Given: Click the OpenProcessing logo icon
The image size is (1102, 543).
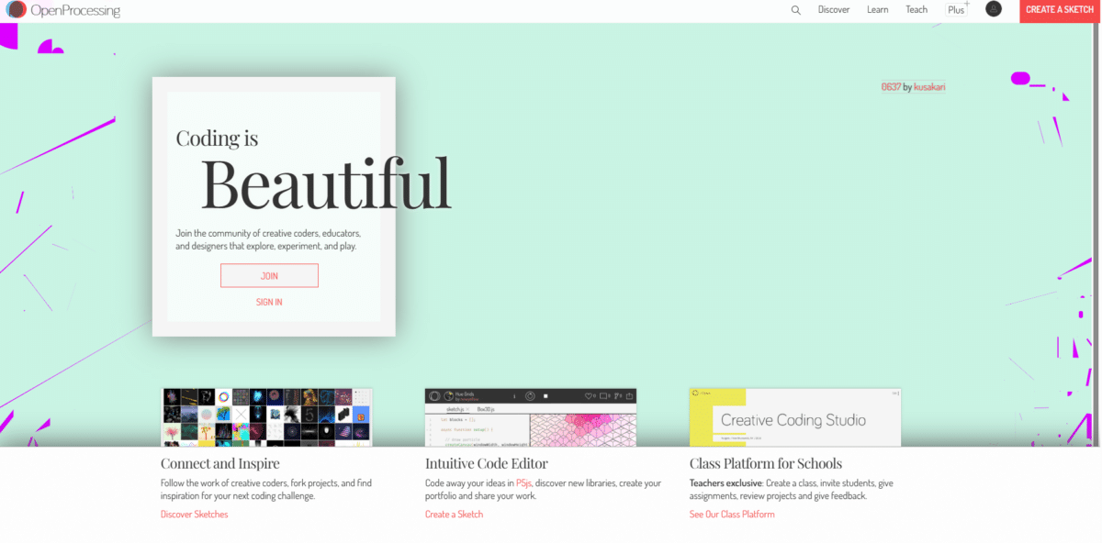Looking at the screenshot, I should tap(15, 10).
